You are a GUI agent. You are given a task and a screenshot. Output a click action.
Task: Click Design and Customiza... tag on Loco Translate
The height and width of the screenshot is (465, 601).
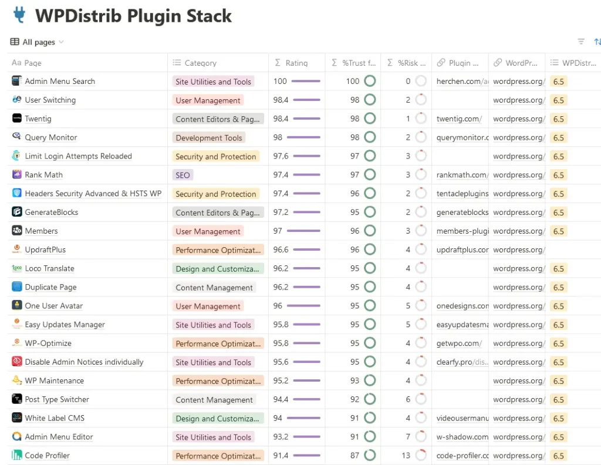pos(218,269)
